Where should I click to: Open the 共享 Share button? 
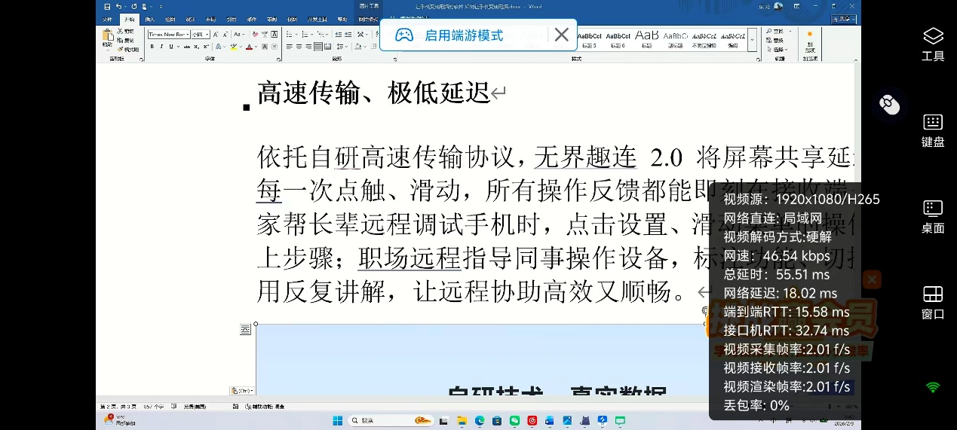(x=844, y=20)
